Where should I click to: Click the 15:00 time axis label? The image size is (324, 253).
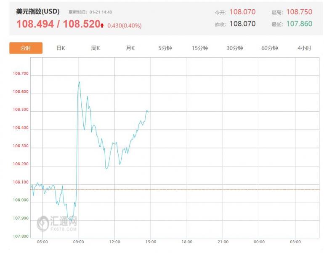tap(151, 242)
